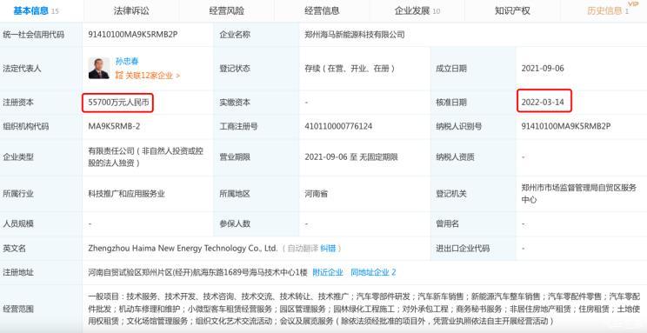Image resolution: width=647 pixels, height=333 pixels.
Task: Select the 企业发展 tab
Action: [x=417, y=11]
